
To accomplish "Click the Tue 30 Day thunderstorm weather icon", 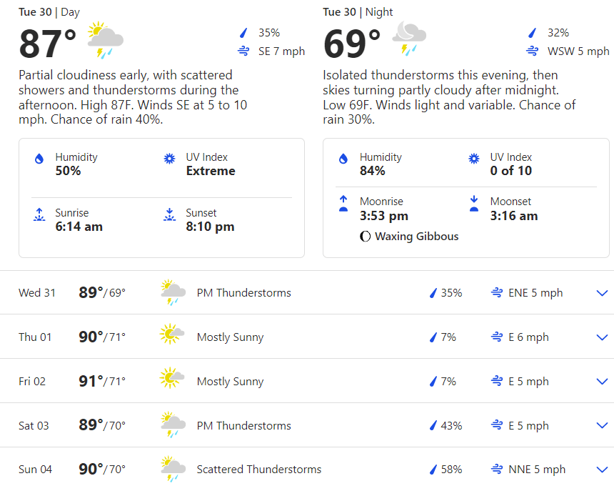I will point(105,41).
